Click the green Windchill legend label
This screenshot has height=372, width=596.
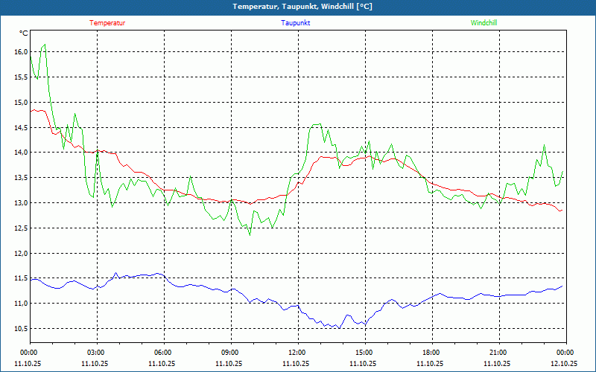pyautogui.click(x=484, y=23)
